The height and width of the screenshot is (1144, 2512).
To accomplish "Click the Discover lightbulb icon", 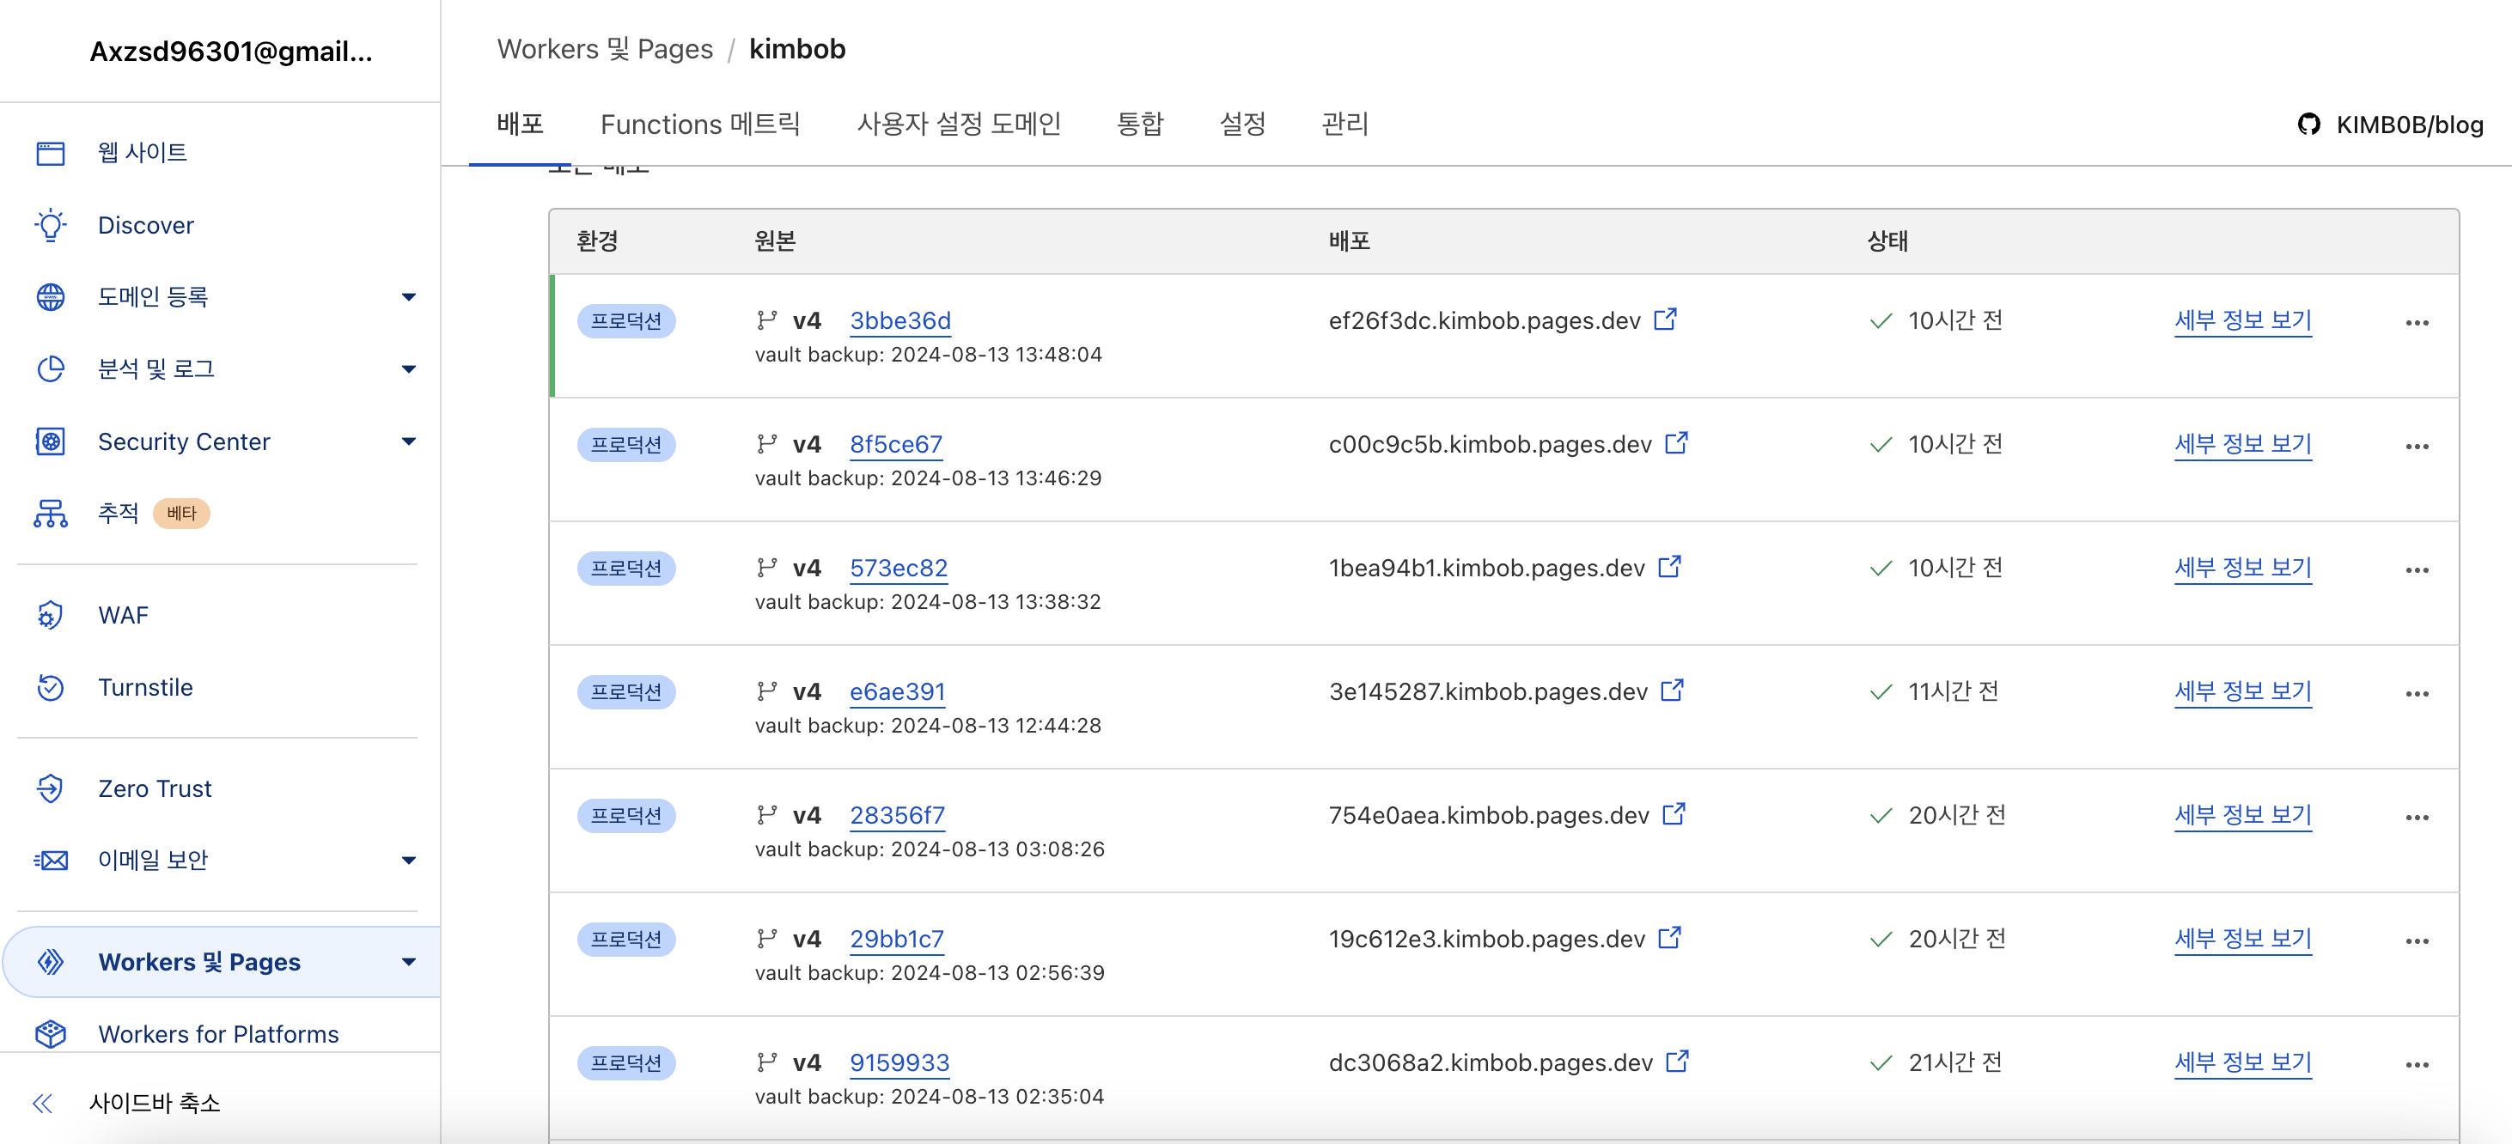I will [x=51, y=225].
